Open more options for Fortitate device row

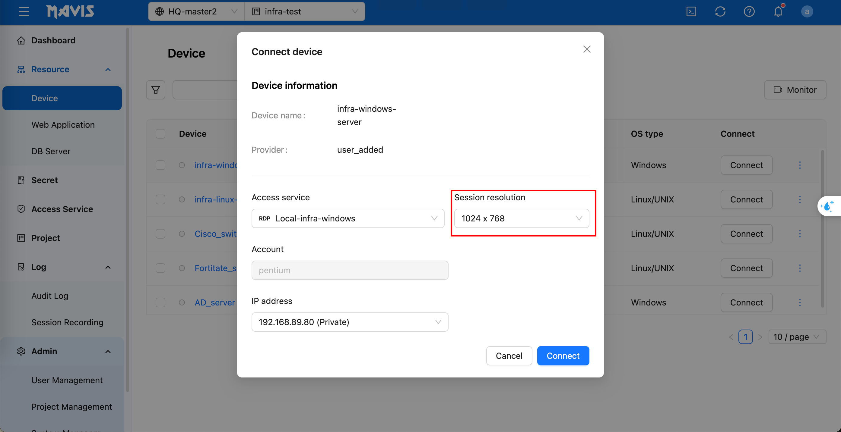[x=800, y=268]
